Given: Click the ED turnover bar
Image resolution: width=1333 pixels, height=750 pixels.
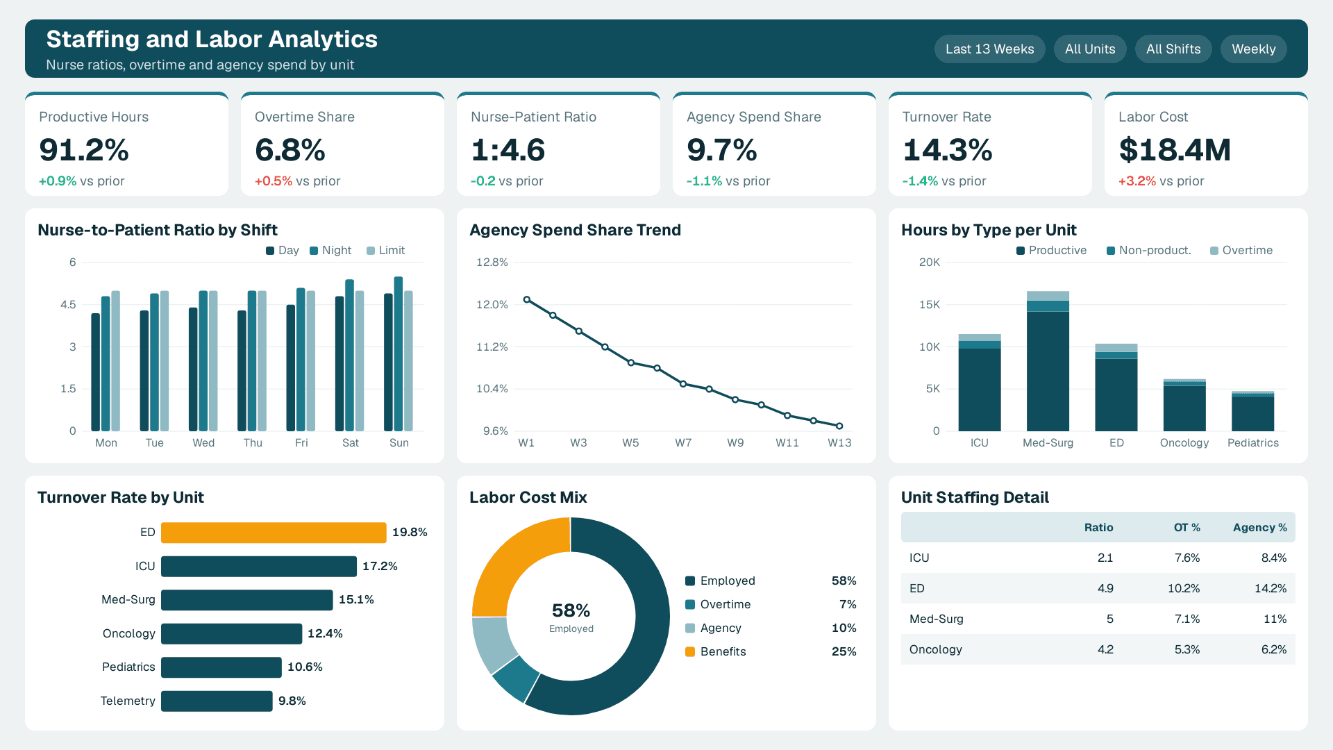Looking at the screenshot, I should click(274, 533).
